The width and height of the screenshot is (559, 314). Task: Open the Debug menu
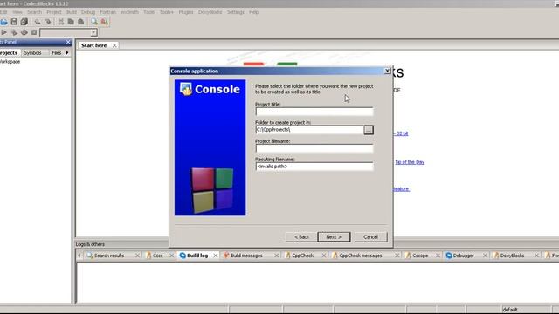click(88, 12)
